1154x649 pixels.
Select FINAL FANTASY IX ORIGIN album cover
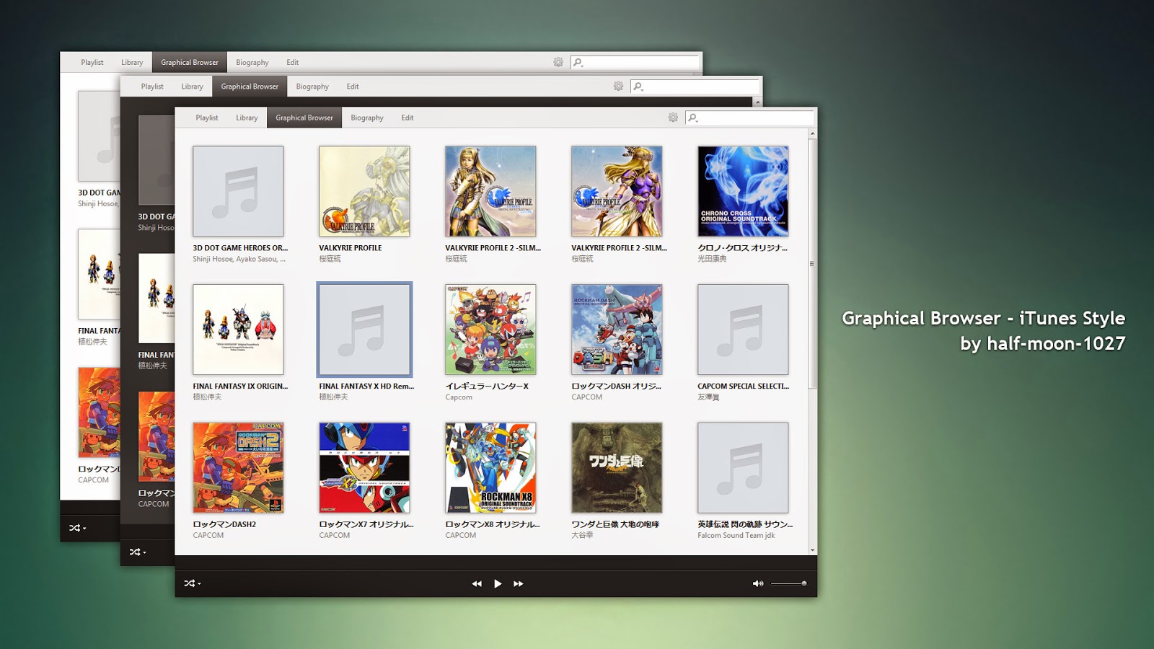(x=238, y=330)
